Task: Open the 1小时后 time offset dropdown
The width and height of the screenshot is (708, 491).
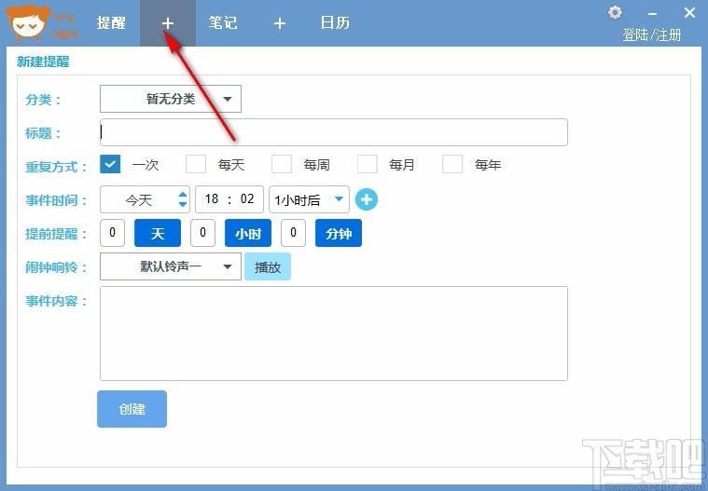Action: click(309, 199)
